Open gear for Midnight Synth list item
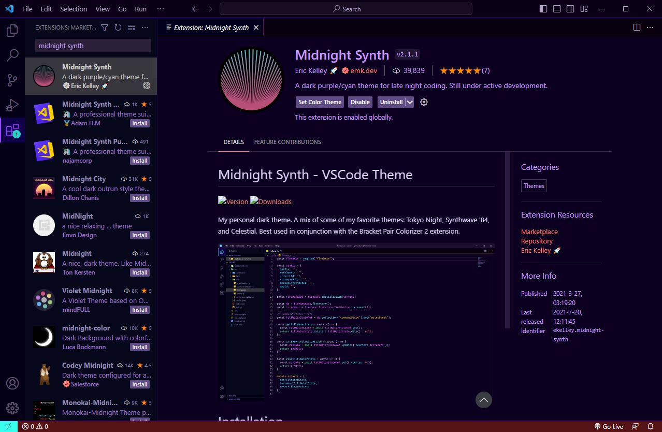662x432 pixels. click(x=147, y=85)
